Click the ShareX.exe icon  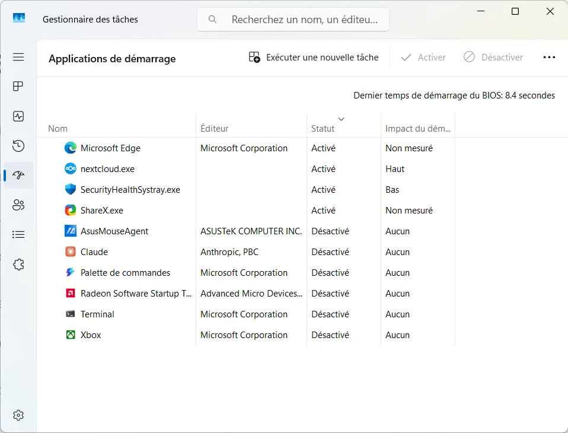tap(71, 210)
